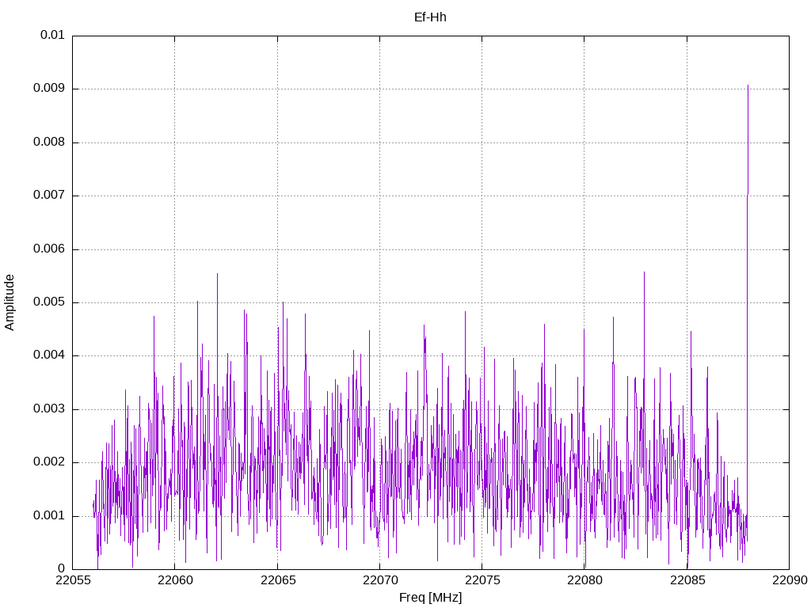
Task: Click the tallest spike peak above 0.009
Action: (x=748, y=86)
